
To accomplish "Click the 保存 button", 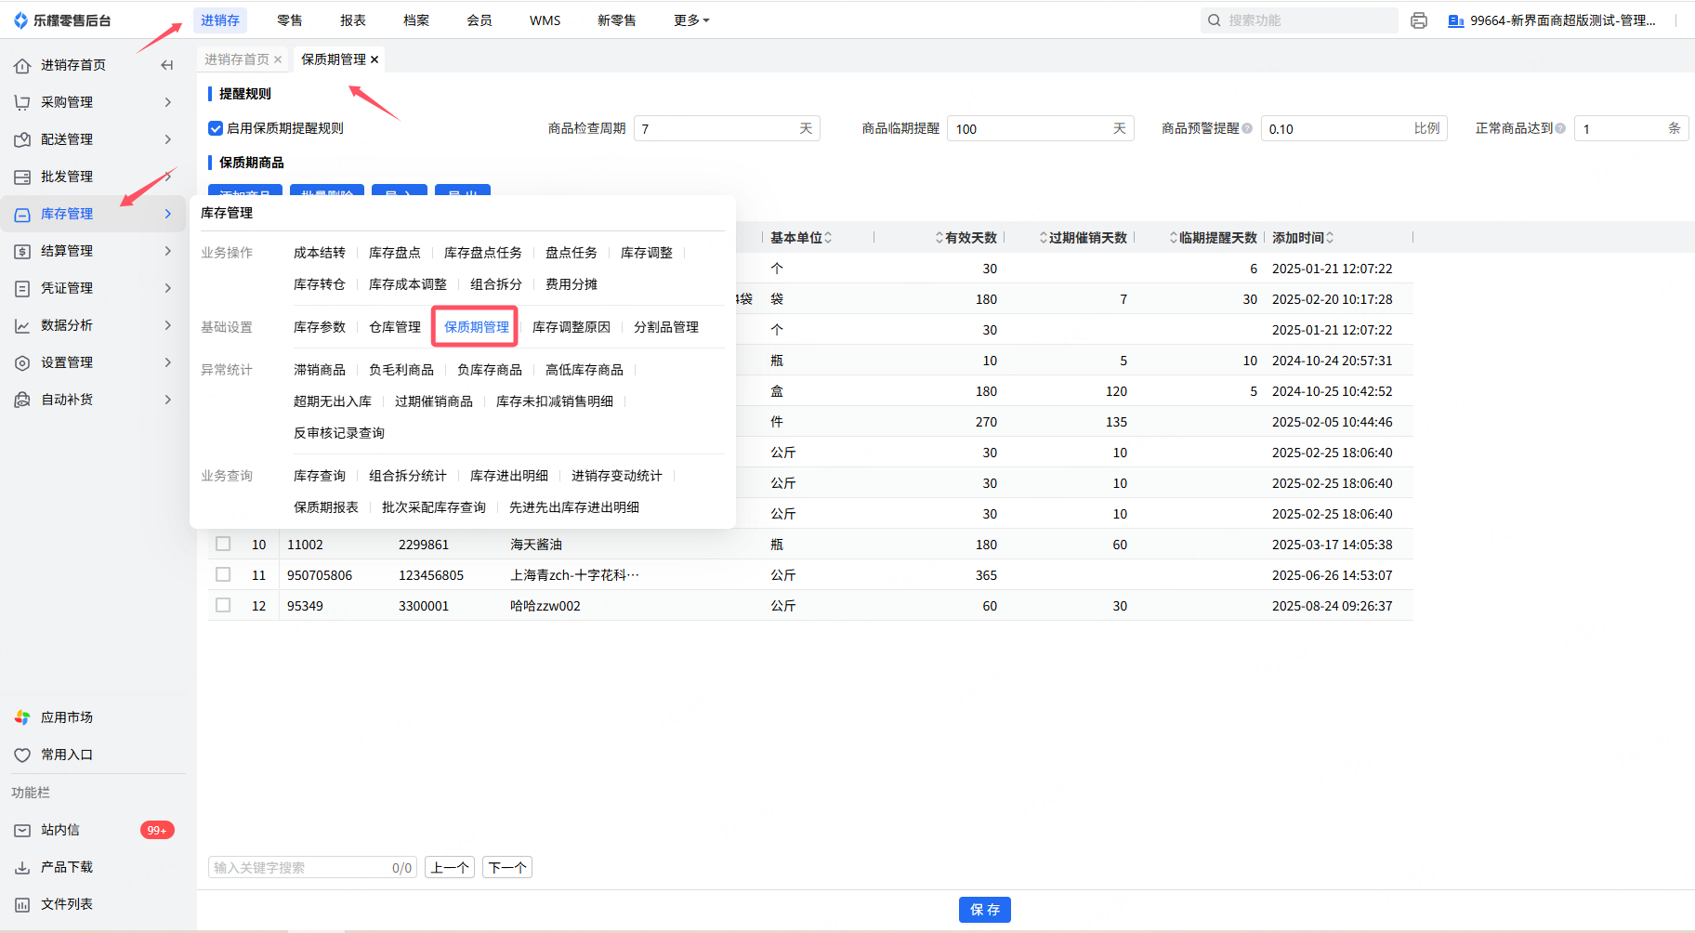I will (x=985, y=910).
